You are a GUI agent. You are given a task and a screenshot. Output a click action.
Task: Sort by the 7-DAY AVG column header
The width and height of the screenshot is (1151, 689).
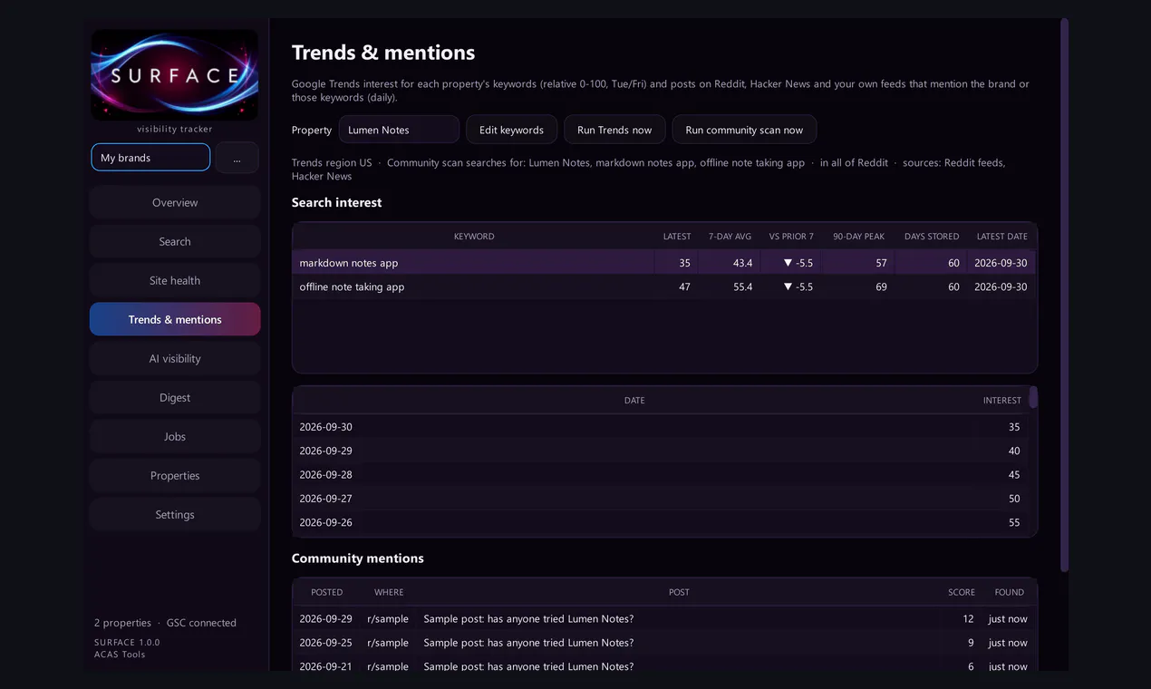(730, 237)
